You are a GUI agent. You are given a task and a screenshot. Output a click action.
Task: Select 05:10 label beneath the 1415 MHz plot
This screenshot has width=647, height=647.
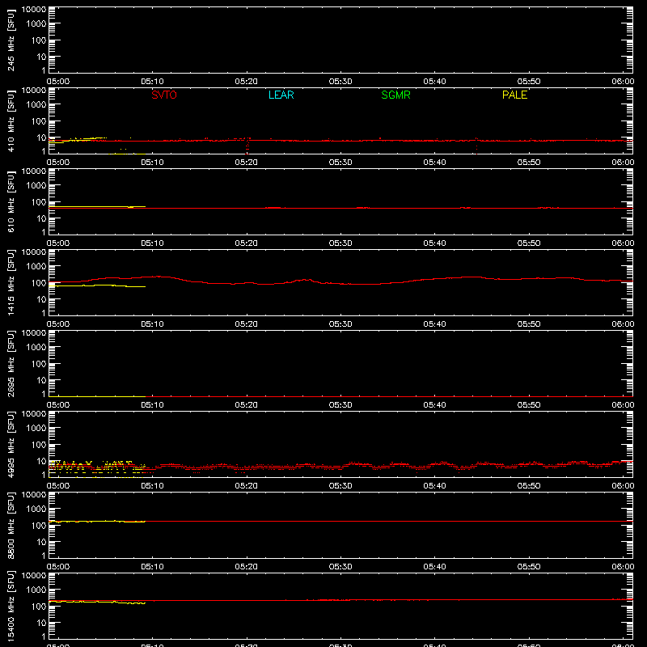[152, 324]
